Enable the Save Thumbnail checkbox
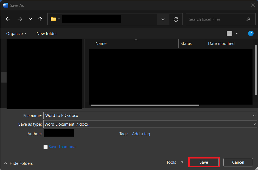Screen dimensions: 258x170 45,147
